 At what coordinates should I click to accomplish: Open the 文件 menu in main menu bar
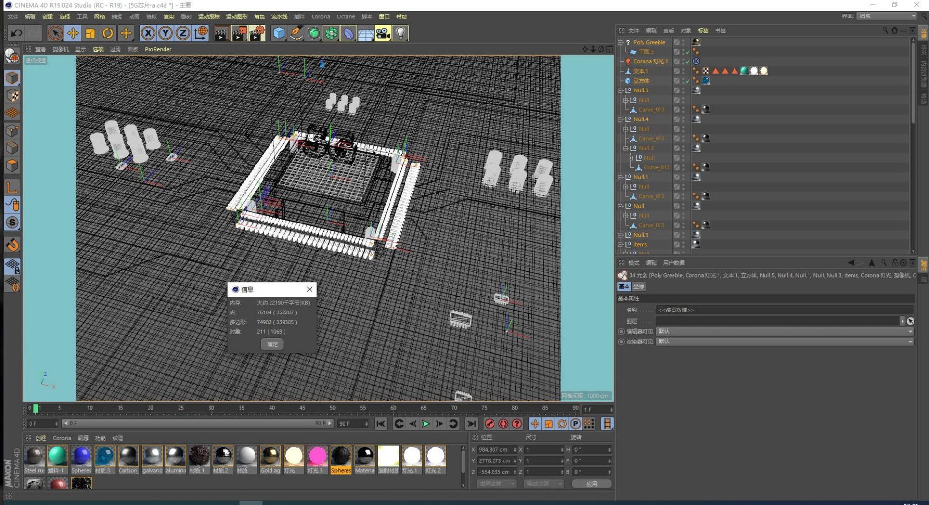[13, 16]
